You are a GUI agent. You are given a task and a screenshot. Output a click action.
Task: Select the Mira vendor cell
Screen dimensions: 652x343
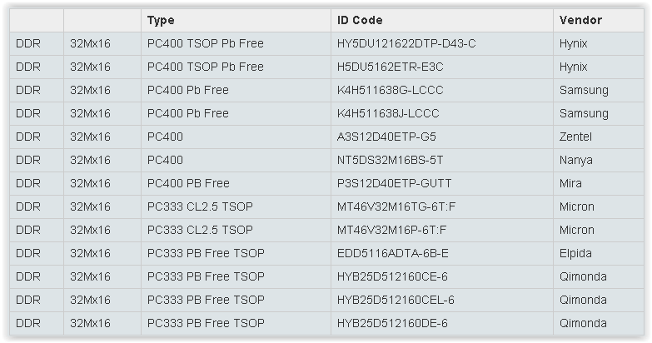[599, 183]
